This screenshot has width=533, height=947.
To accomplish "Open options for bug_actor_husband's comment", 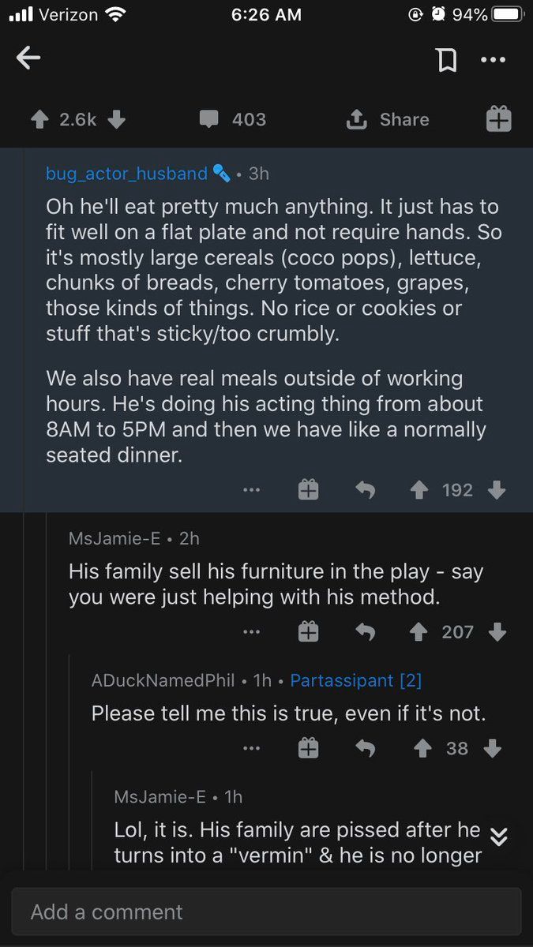I will tap(251, 490).
